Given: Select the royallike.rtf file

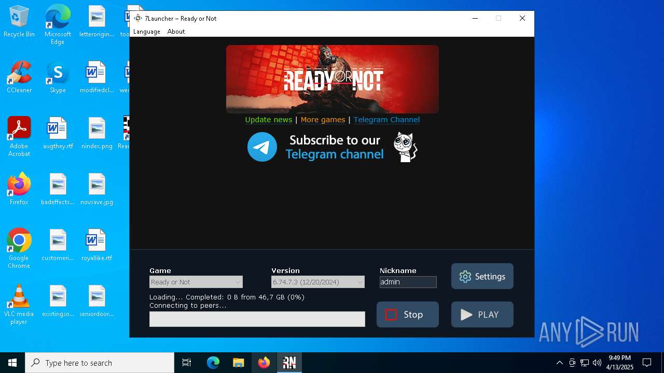Looking at the screenshot, I should pos(96,245).
